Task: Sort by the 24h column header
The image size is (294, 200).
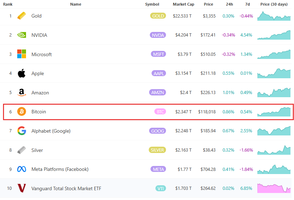Action: coord(229,4)
